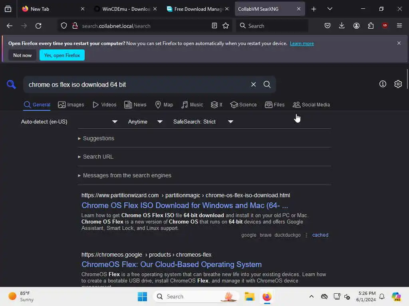This screenshot has height=306, width=409.
Task: Open SearXNG preferences gear
Action: [398, 84]
